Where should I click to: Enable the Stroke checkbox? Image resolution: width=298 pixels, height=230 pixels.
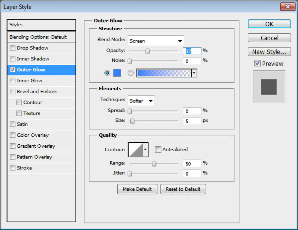[12, 168]
